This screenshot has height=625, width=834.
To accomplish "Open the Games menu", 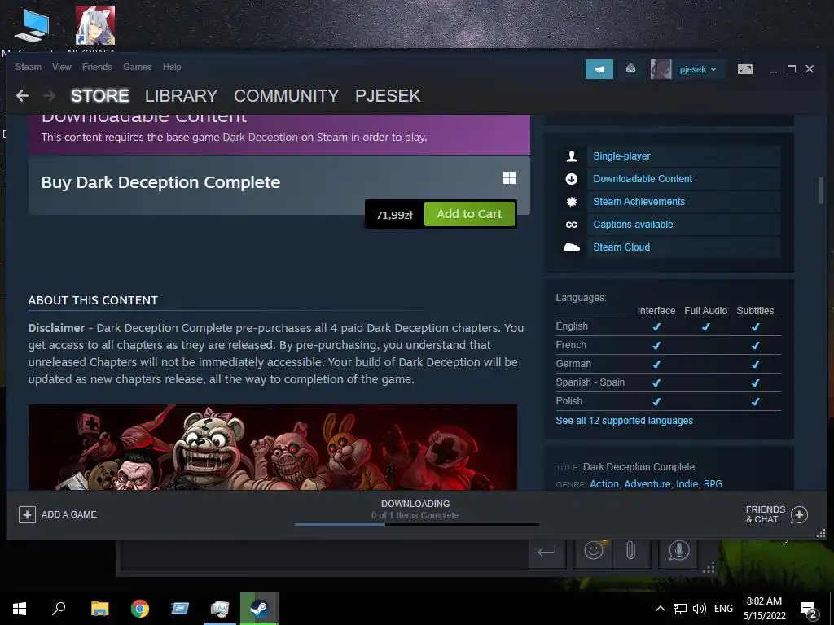I will point(137,67).
